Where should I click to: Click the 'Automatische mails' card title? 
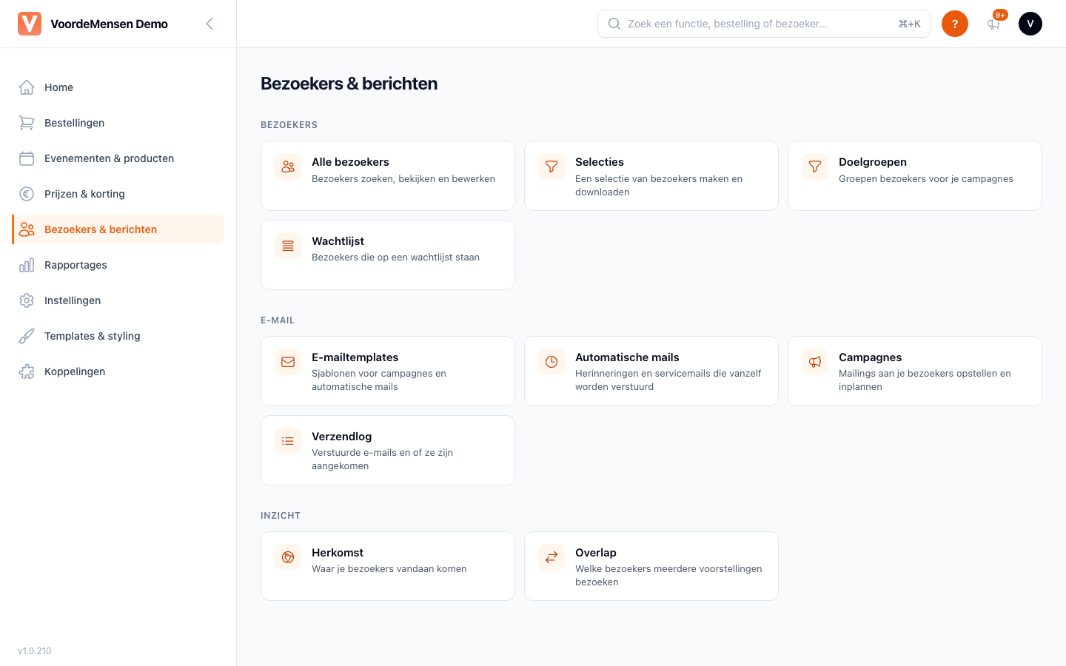click(x=627, y=357)
